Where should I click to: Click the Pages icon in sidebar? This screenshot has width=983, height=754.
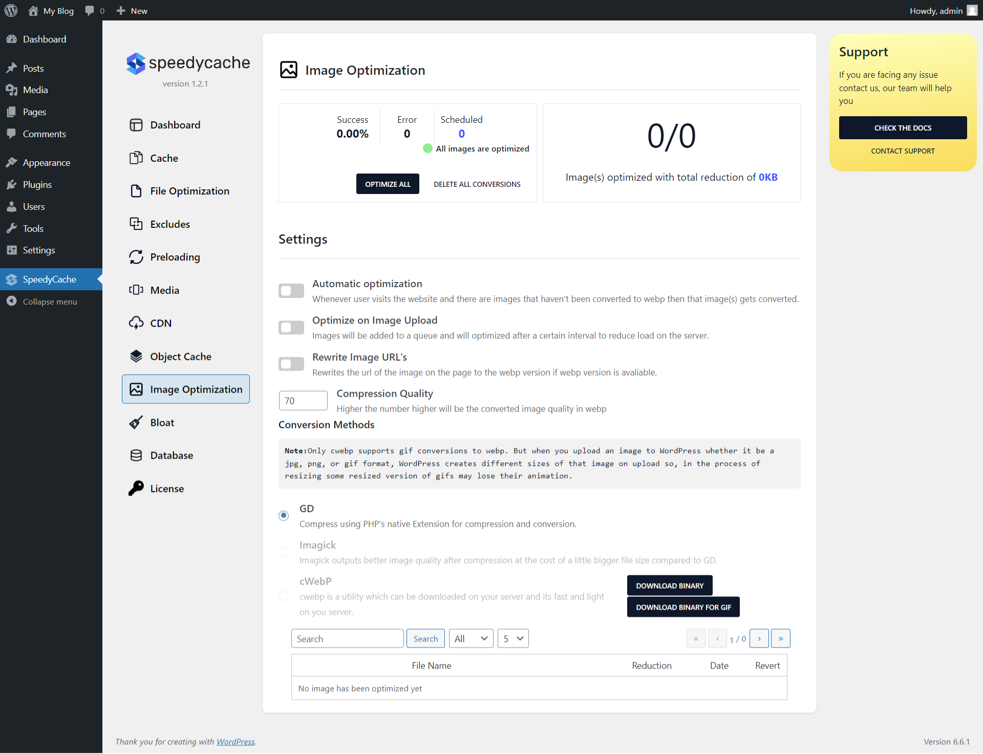point(12,112)
